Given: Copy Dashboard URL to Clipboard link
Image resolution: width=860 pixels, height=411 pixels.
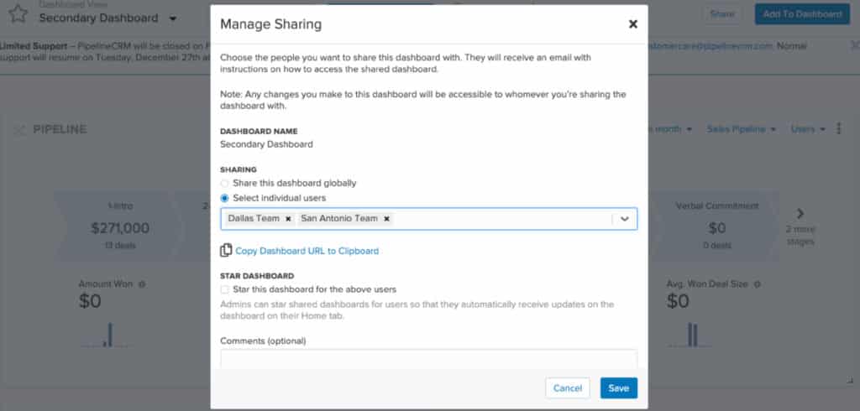Looking at the screenshot, I should (x=307, y=251).
